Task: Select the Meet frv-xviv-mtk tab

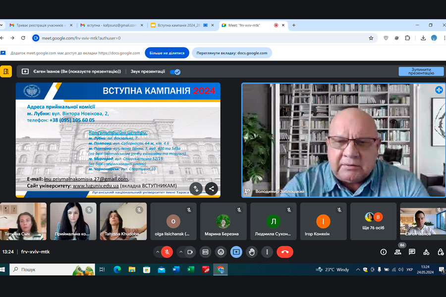Action: 253,25
